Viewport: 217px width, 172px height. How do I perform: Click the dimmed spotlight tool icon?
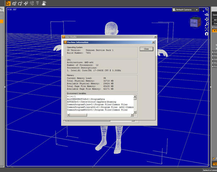(38, 3)
